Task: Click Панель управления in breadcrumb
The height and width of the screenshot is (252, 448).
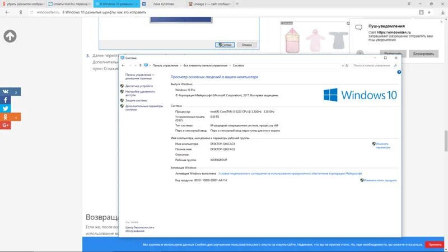Action: point(165,66)
